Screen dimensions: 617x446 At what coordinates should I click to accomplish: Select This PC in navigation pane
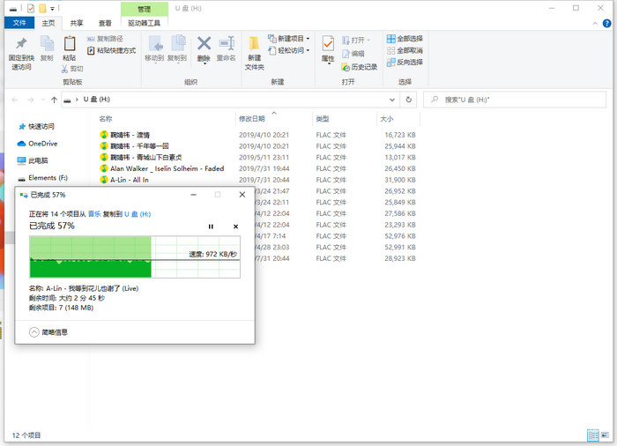tap(33, 160)
